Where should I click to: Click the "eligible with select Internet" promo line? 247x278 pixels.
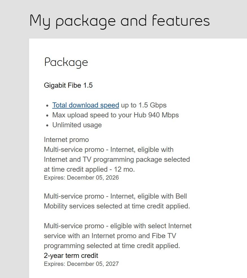118,226
